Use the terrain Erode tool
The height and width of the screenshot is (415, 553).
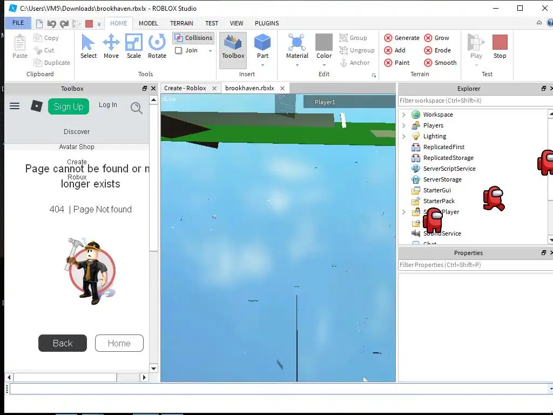(437, 50)
